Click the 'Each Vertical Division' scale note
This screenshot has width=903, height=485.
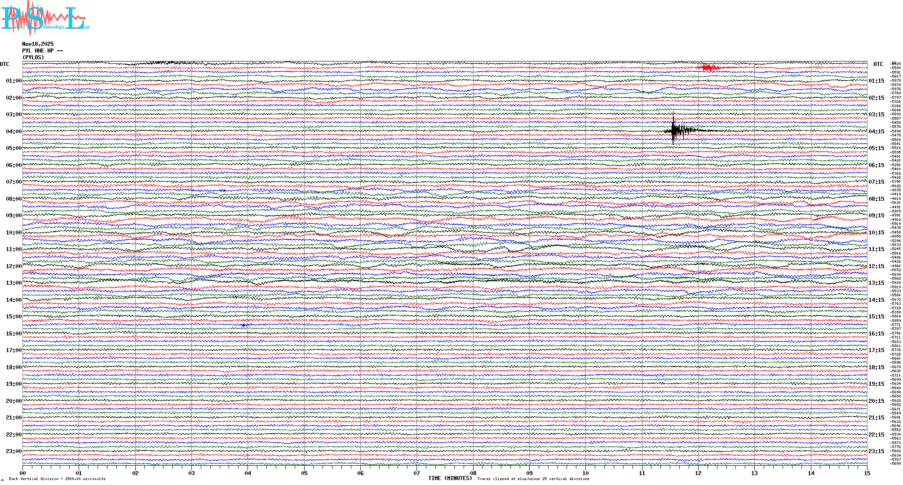coord(57,479)
